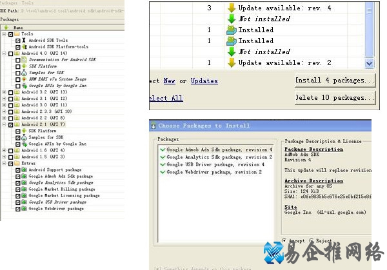Screen dimensions: 387x270
Task: Click the Google Analytics Sdk package icon in tree
Action: pos(25,182)
